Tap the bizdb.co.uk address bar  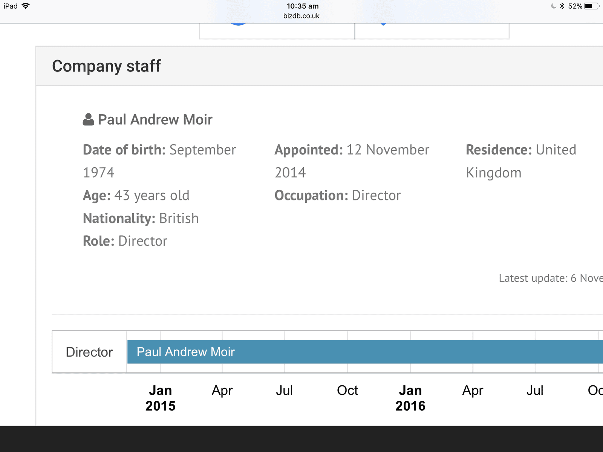tap(301, 16)
